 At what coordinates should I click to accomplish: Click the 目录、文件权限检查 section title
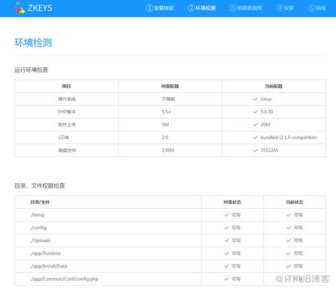(x=40, y=186)
